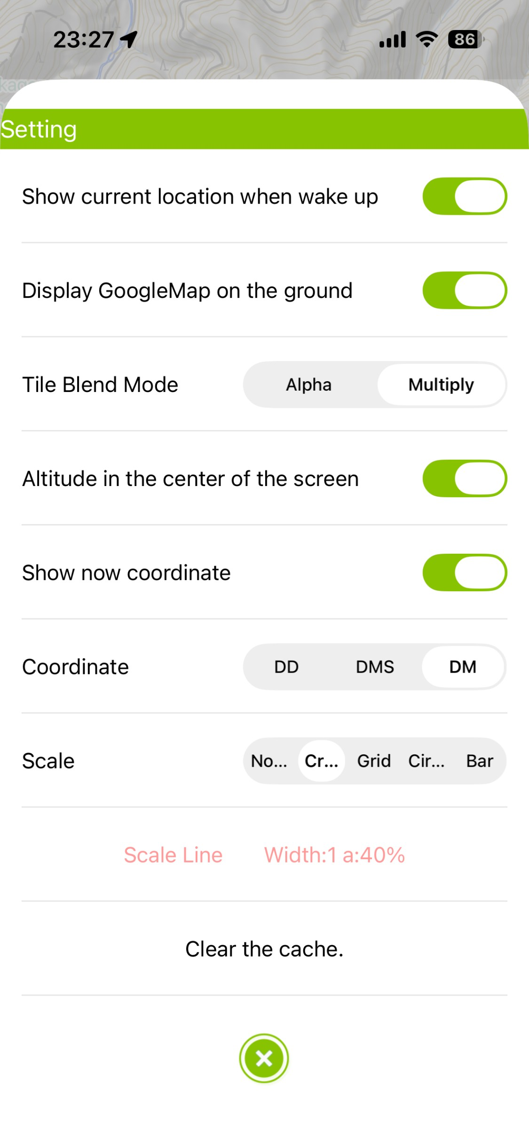Tap the cellular signal bars icon
This screenshot has width=529, height=1145.
393,39
